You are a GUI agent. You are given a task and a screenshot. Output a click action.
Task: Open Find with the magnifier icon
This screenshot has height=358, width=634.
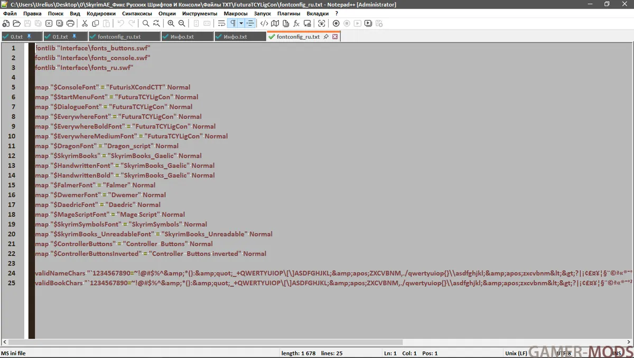(146, 23)
